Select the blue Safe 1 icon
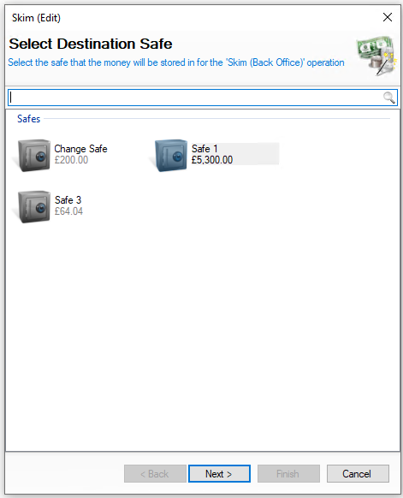 pos(171,155)
